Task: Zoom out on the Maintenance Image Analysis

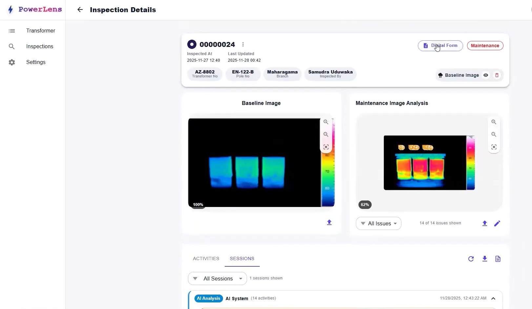Action: 494,134
